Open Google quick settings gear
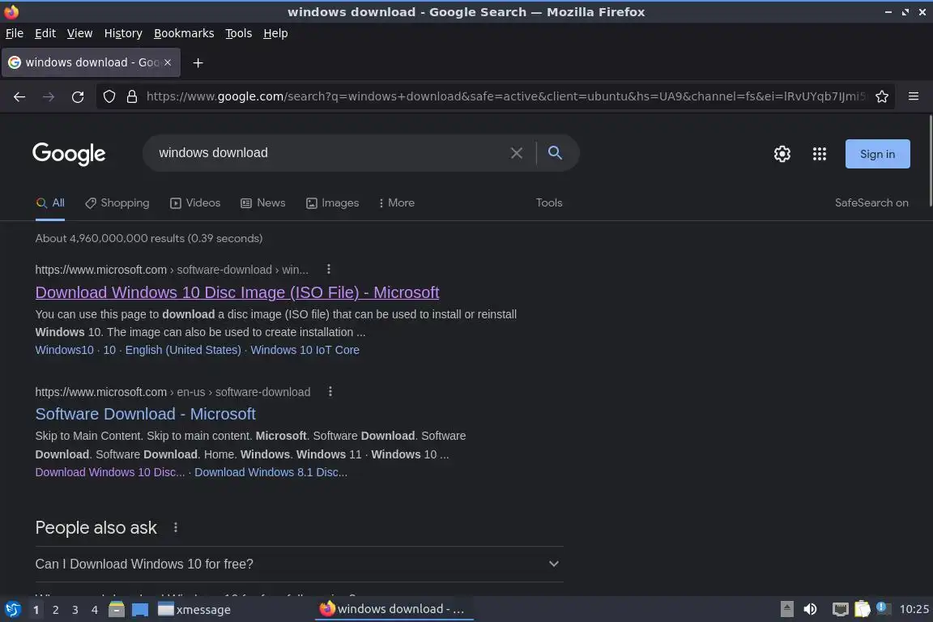This screenshot has width=933, height=622. pos(782,154)
